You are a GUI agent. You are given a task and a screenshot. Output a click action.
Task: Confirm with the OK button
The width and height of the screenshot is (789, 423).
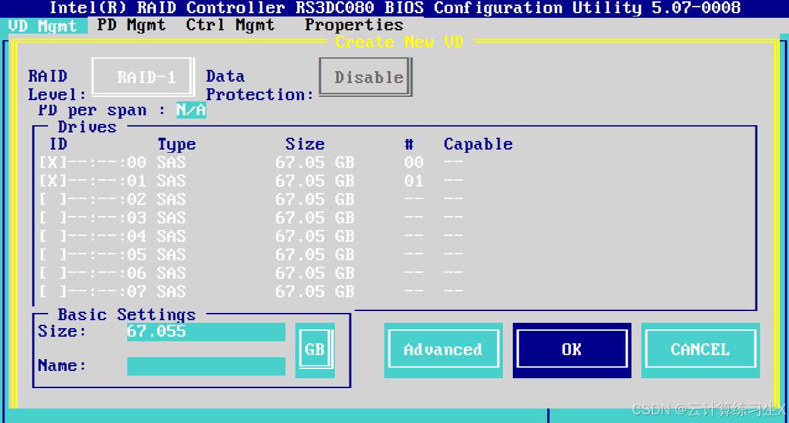571,350
